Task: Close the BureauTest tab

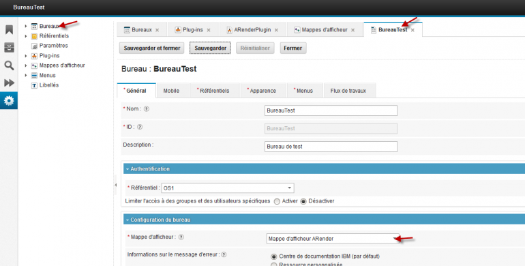Action: click(412, 30)
